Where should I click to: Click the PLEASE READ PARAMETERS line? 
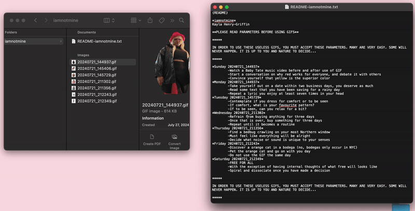tap(255, 32)
